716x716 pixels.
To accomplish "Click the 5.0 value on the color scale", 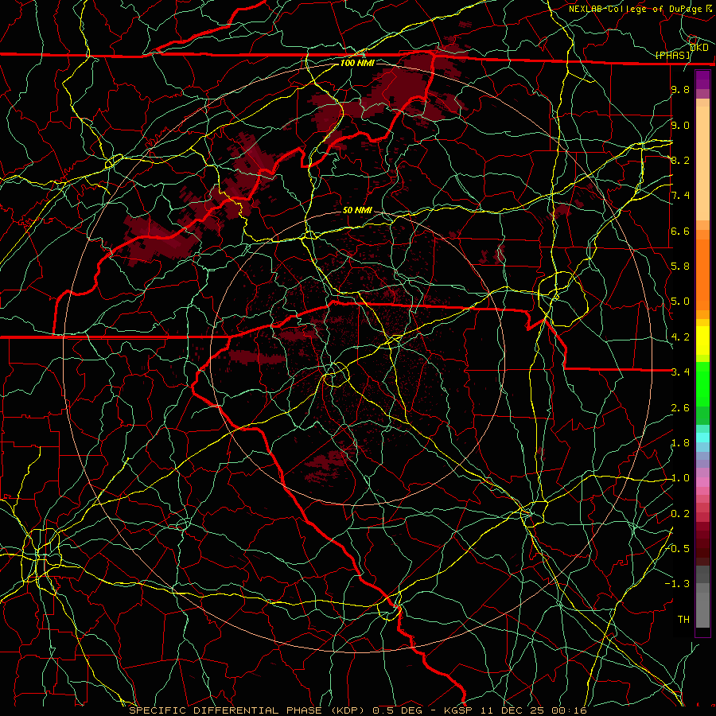I will 680,302.
